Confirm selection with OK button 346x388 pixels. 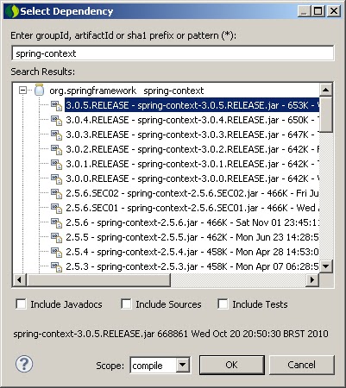coord(231,365)
